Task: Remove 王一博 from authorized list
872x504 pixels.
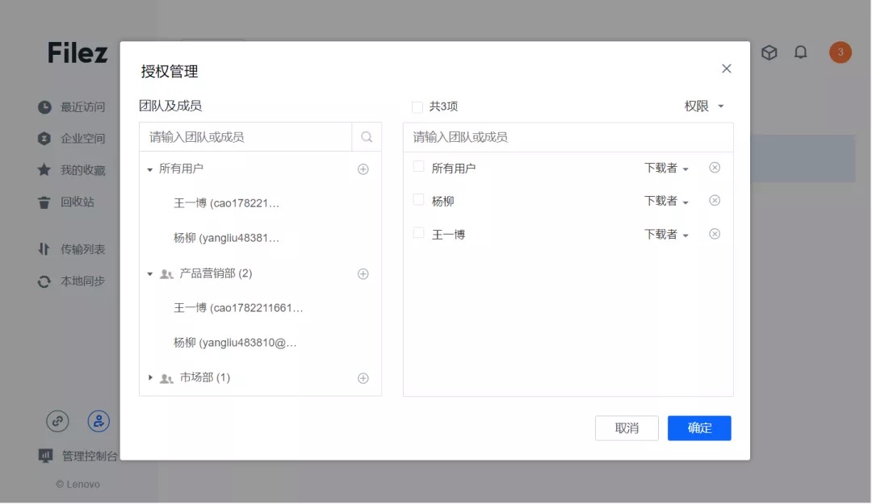Action: (x=715, y=234)
